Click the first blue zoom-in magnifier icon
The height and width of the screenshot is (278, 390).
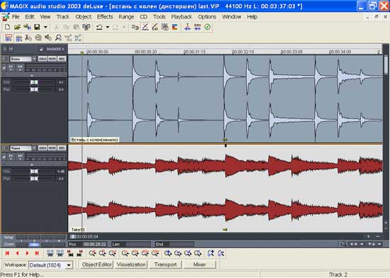(168, 253)
